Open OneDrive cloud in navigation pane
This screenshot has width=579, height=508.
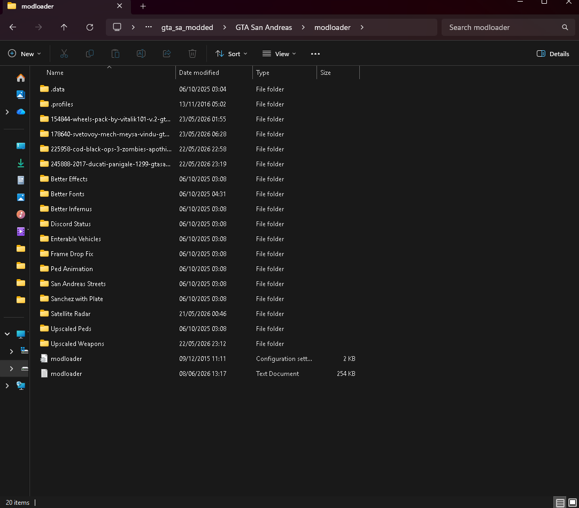click(x=21, y=112)
